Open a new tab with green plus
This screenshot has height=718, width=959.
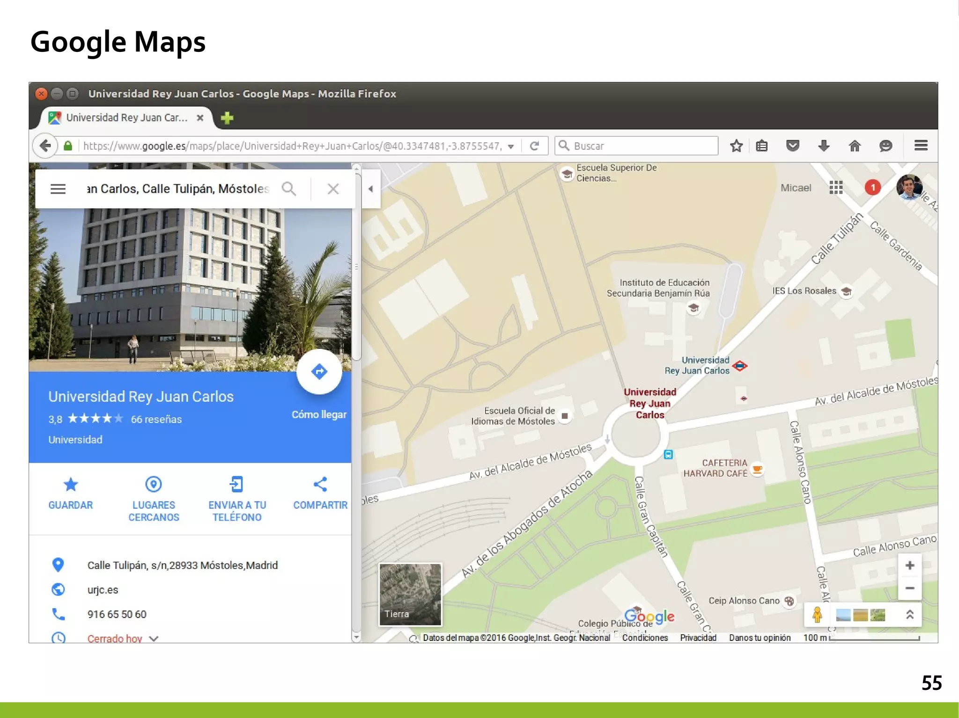tap(227, 118)
